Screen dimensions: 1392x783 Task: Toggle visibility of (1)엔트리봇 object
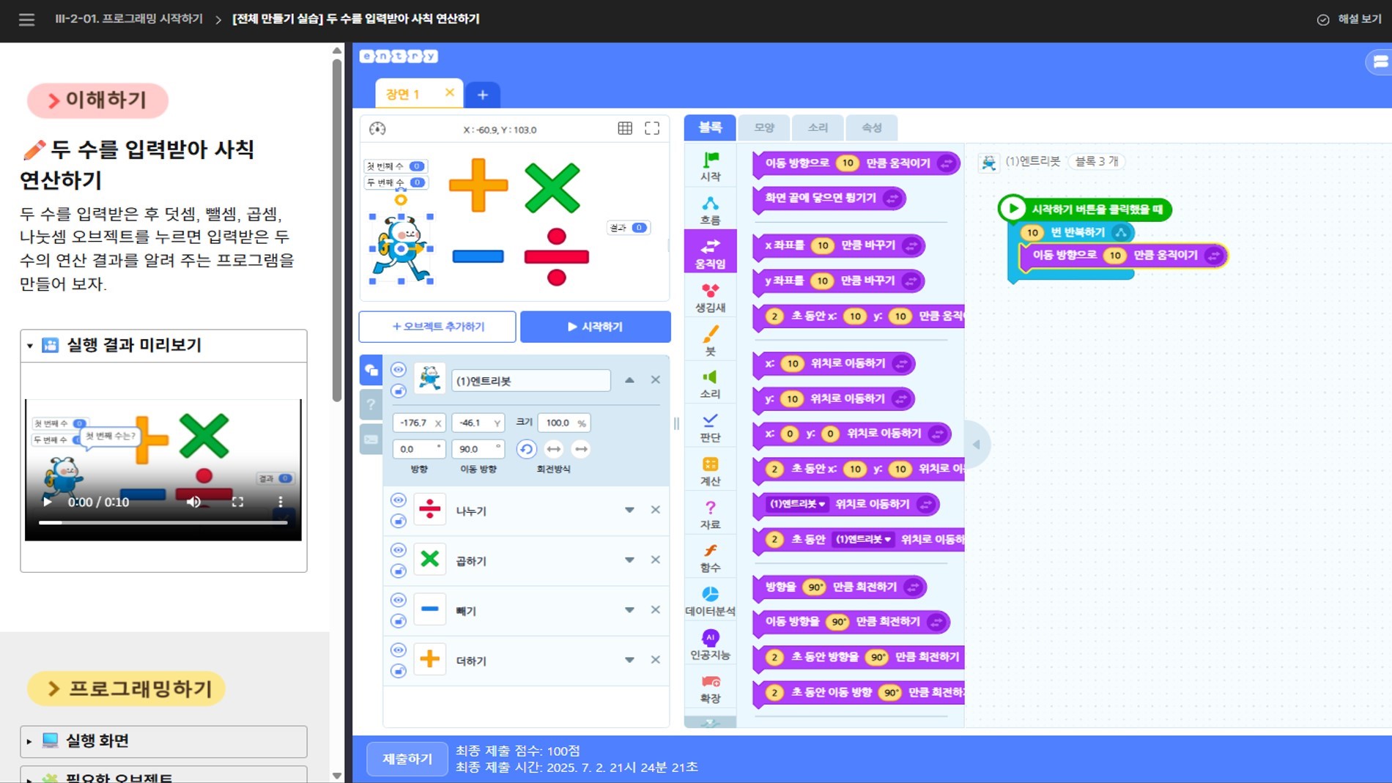(x=399, y=369)
